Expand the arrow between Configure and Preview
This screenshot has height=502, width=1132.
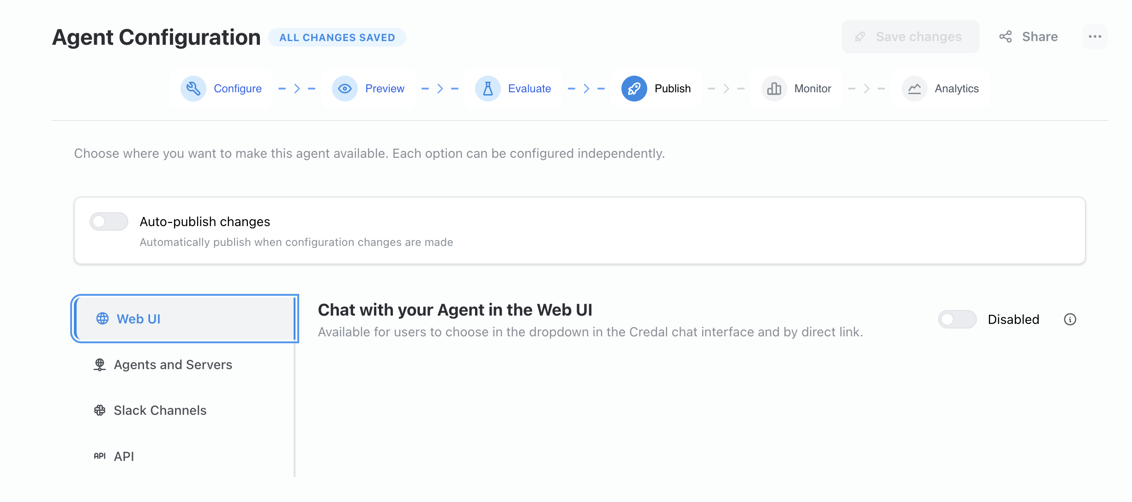[x=297, y=89]
